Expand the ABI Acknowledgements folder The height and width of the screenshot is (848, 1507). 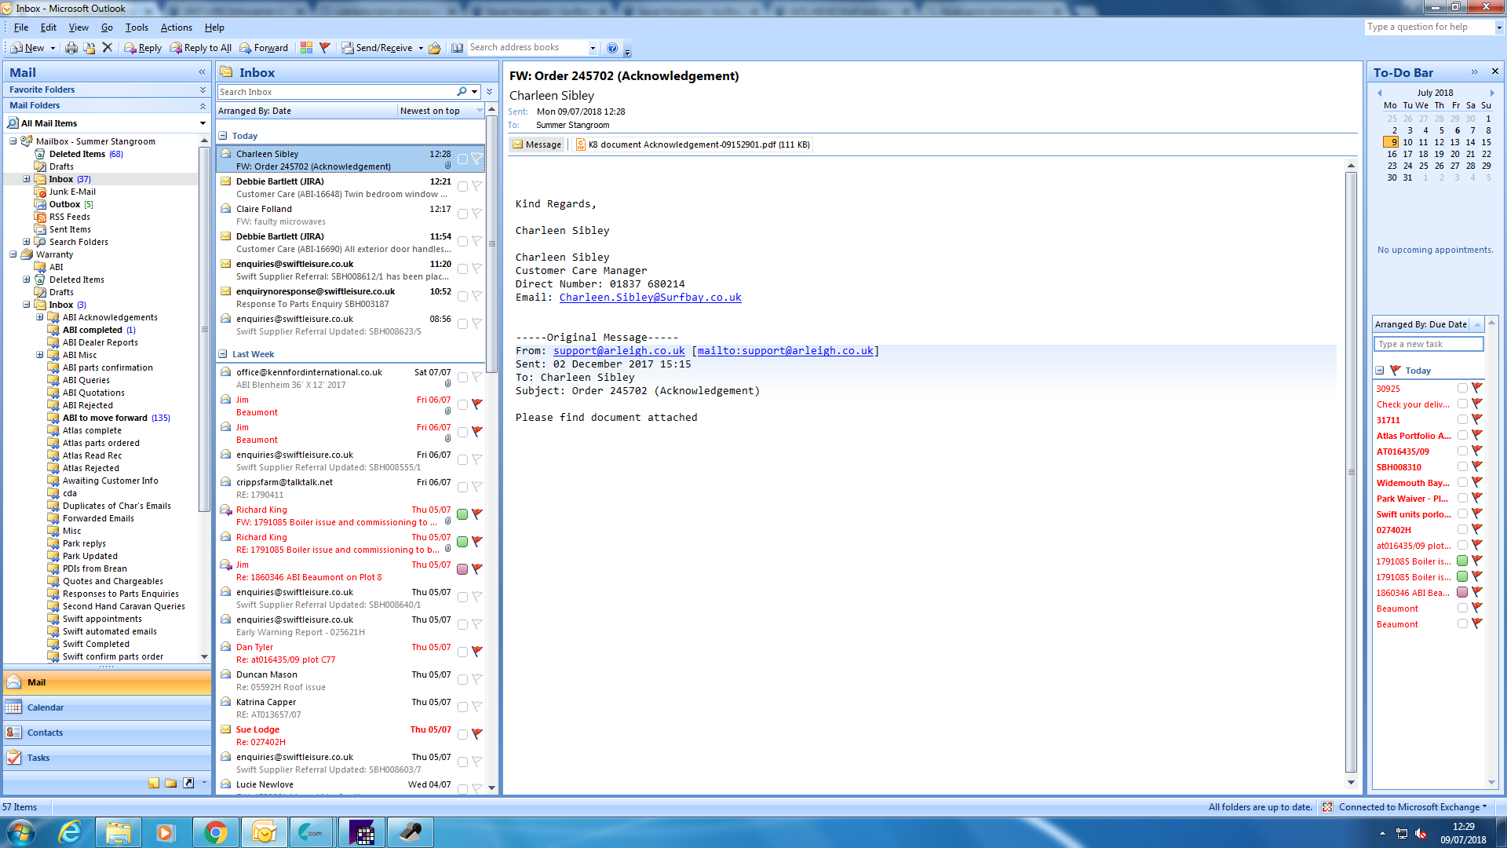tap(40, 317)
